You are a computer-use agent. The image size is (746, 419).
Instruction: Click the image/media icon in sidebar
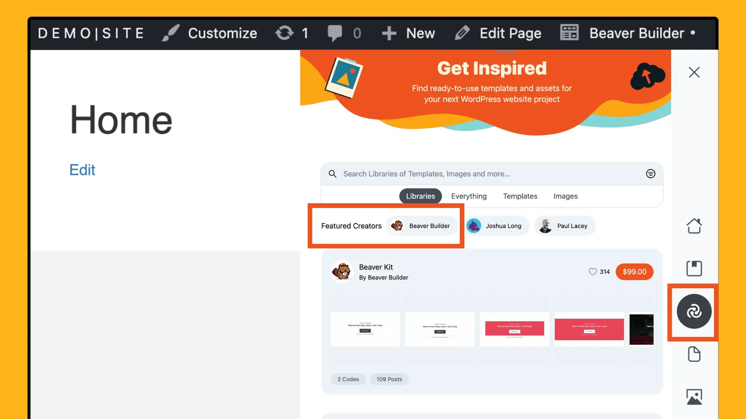point(694,396)
